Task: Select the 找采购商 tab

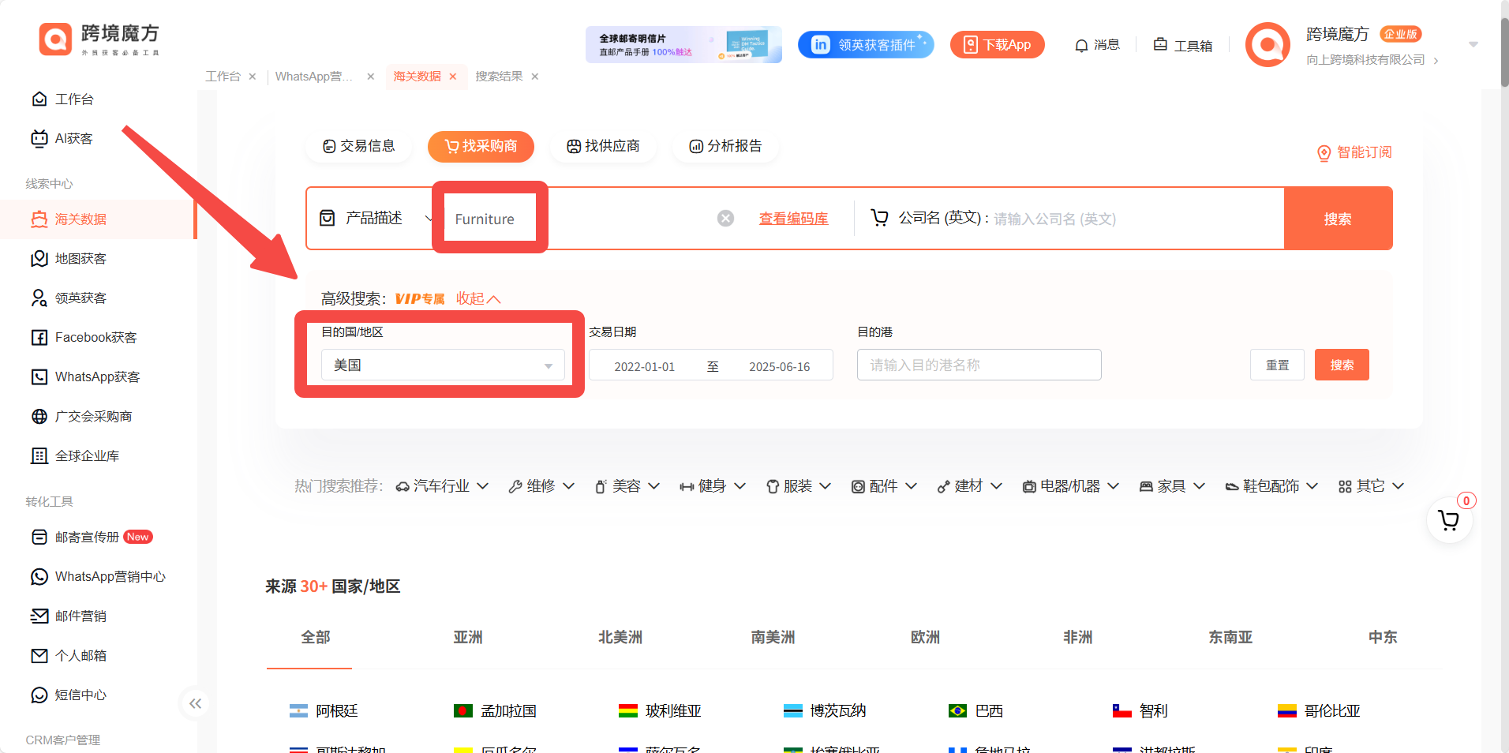Action: click(481, 146)
